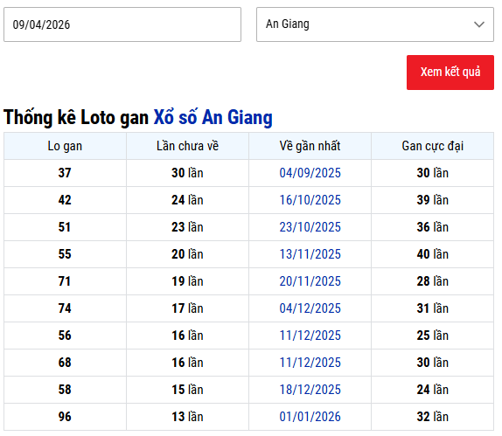Viewport: 502px width, 436px height.
Task: Open the 01/01/2026 date link
Action: (x=310, y=417)
